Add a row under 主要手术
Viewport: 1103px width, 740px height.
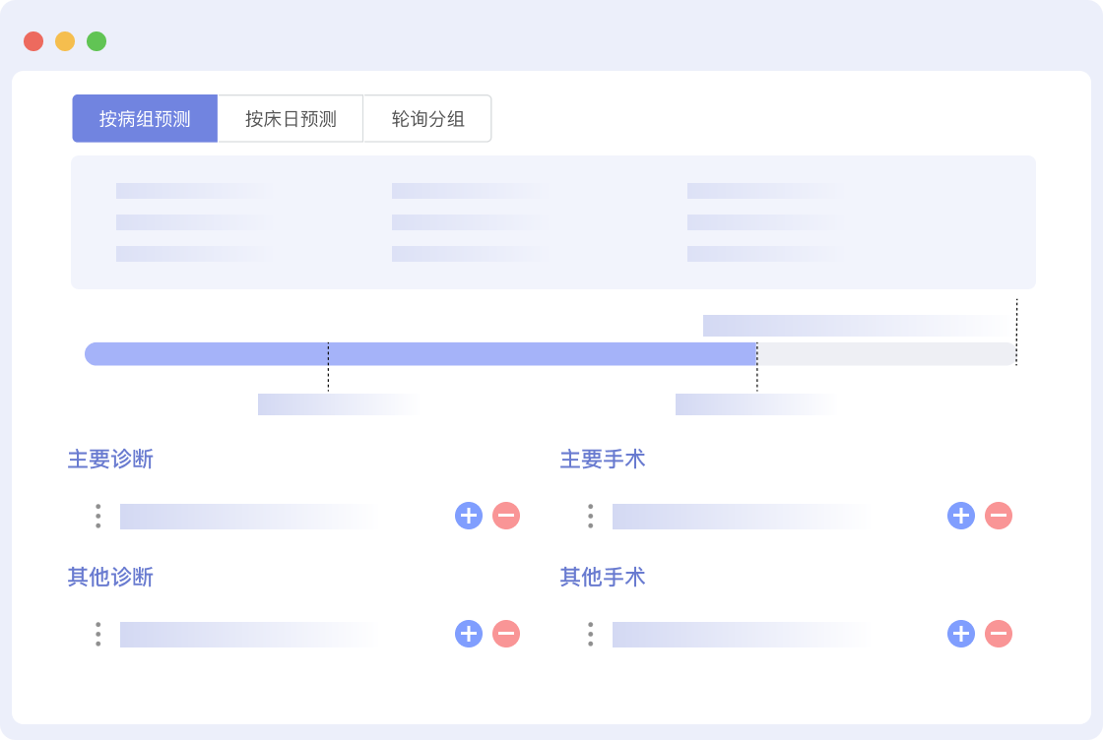961,516
